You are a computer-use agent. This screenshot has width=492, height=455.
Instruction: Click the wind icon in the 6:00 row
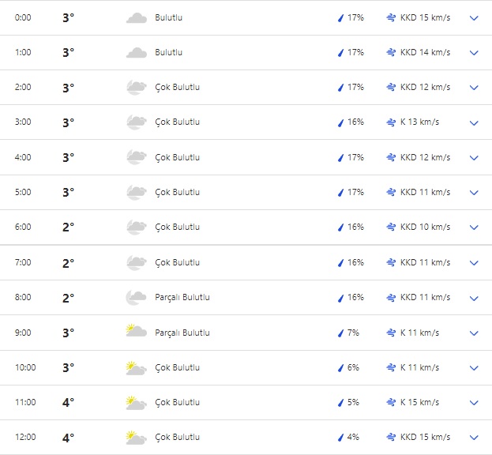391,227
